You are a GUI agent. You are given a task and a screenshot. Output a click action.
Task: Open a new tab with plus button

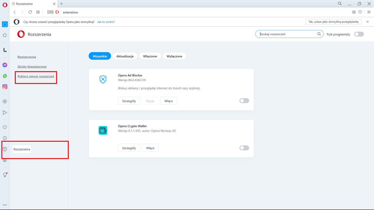[61, 4]
